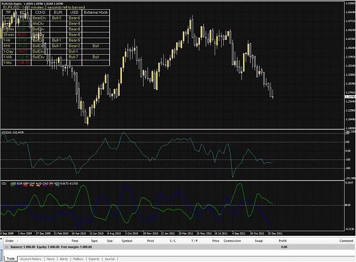This screenshot has height=262, width=356.
Task: Click the Price header next to Commission
Action: click(x=215, y=241)
